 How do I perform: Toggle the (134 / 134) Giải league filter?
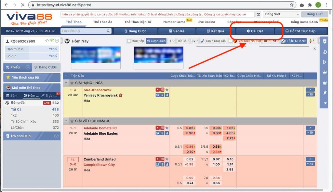(x=213, y=41)
